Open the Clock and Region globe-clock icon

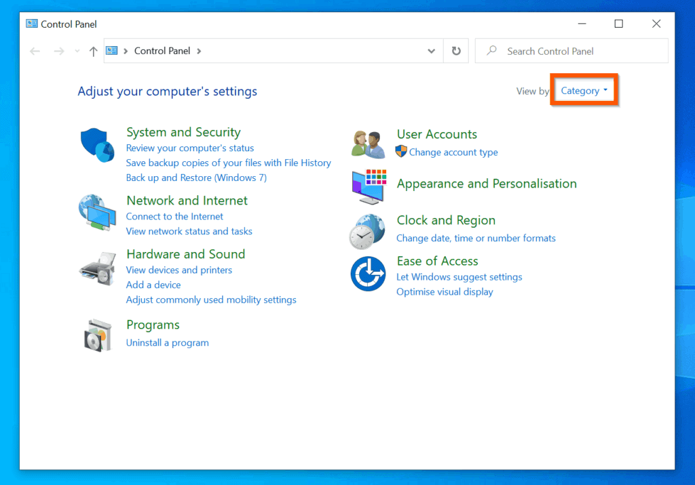click(x=367, y=232)
